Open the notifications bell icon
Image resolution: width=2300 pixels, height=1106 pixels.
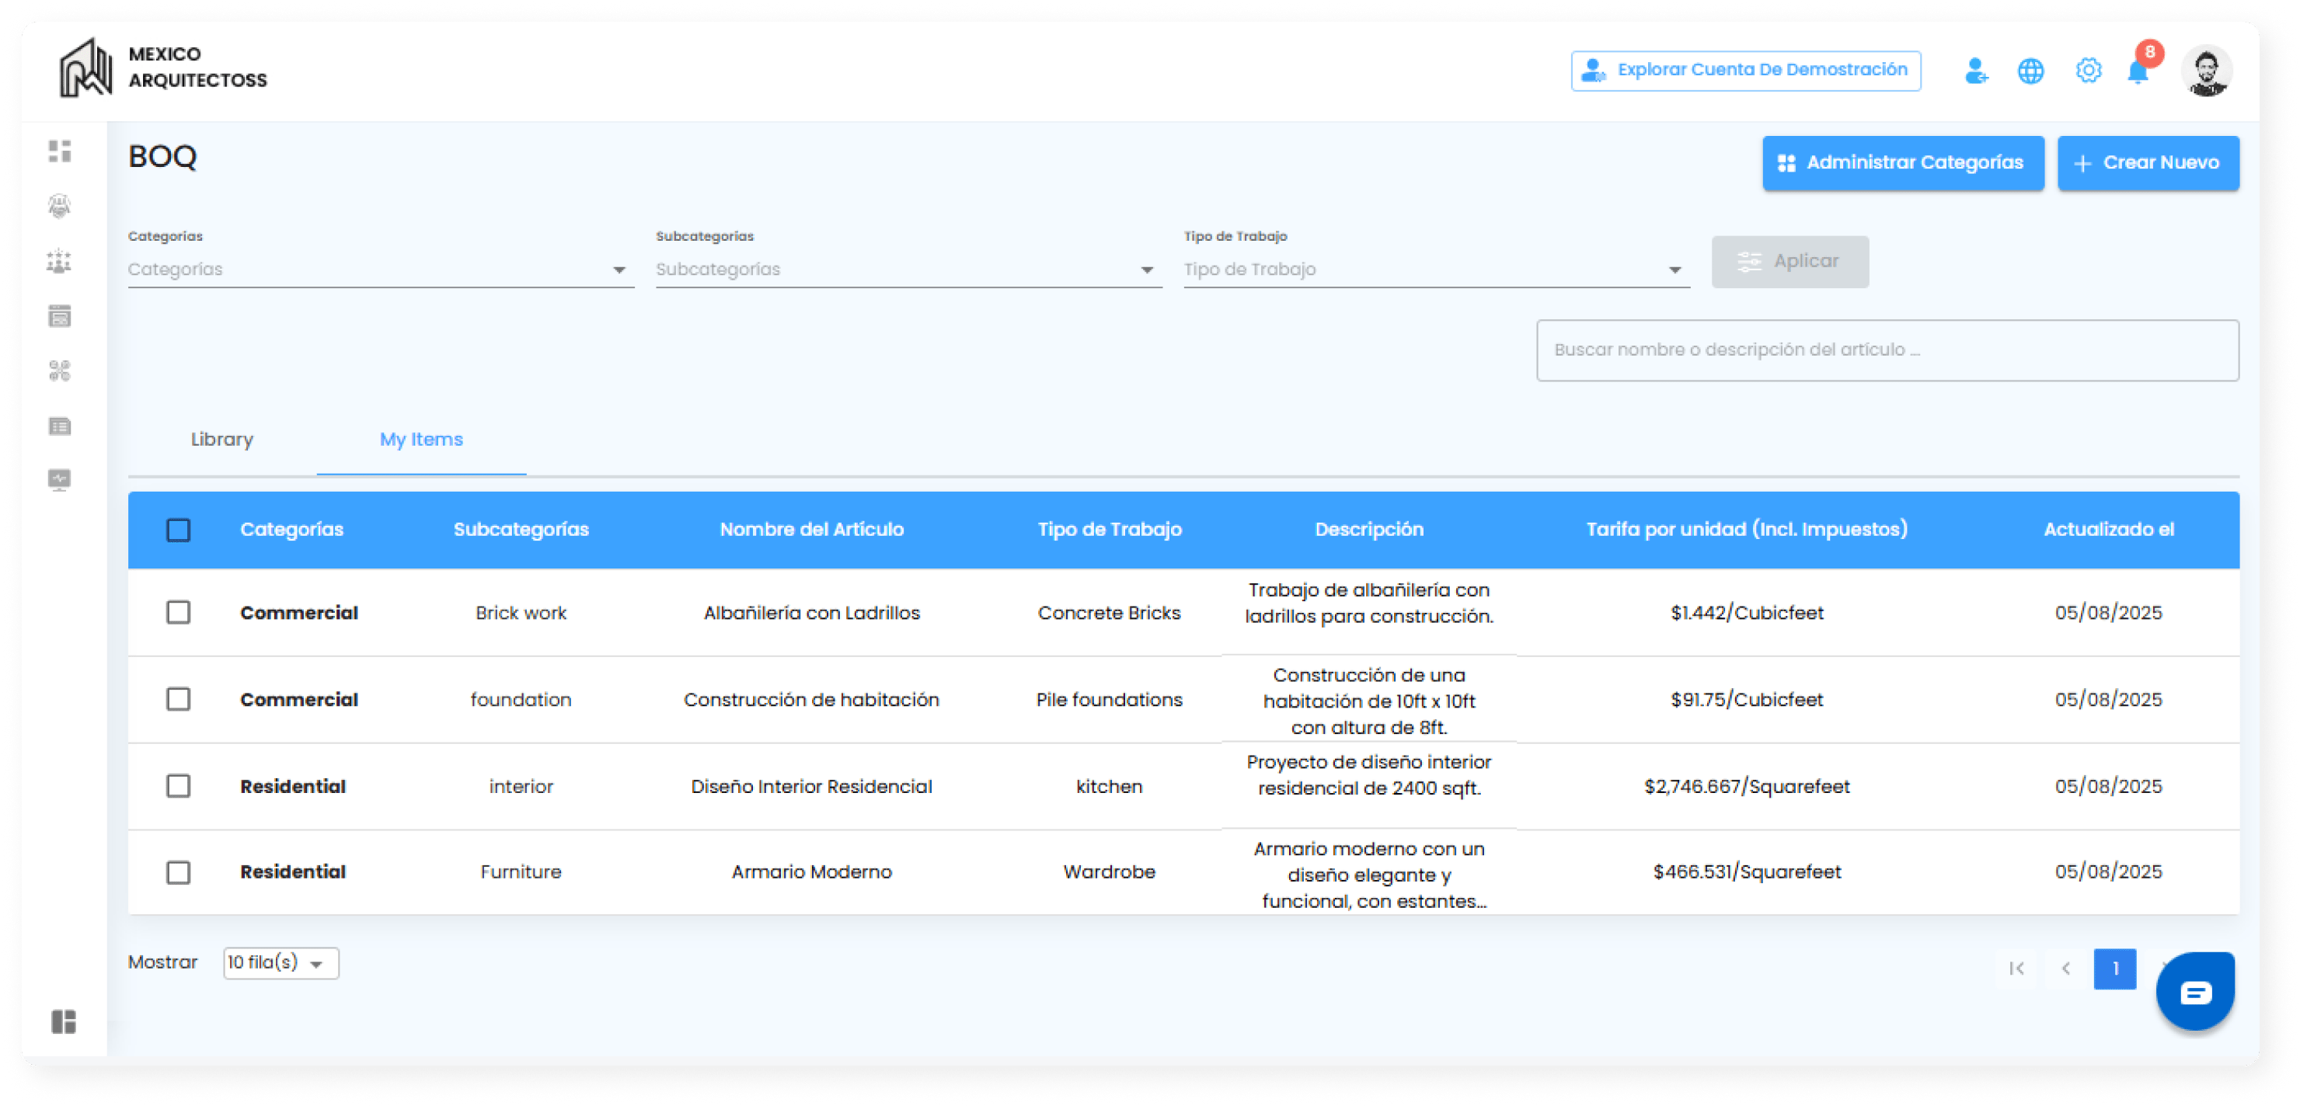click(x=2138, y=71)
